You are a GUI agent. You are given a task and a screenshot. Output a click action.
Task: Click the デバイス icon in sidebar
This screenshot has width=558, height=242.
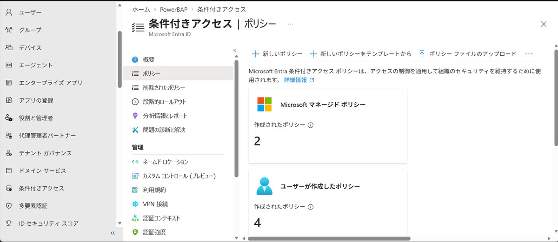coord(8,48)
